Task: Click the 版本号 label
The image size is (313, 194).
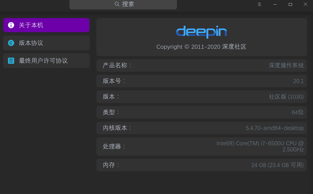Action: [x=114, y=81]
